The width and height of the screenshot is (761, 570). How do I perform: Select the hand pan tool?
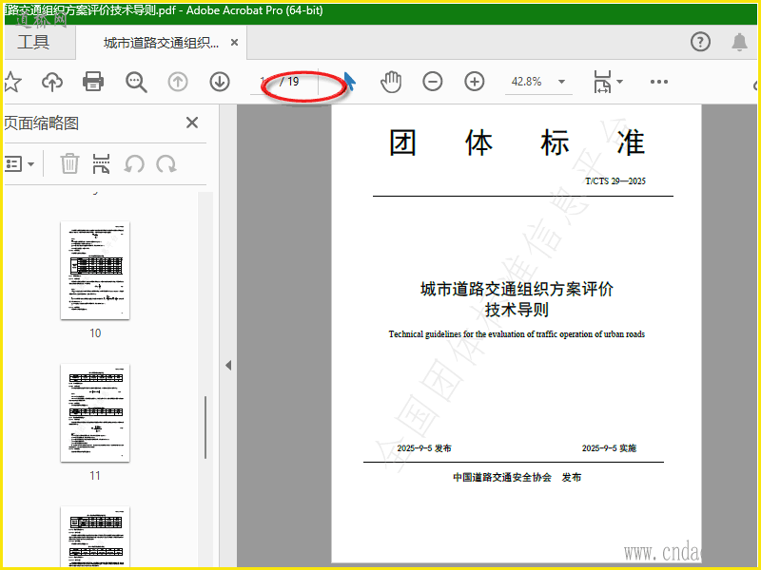pos(391,82)
